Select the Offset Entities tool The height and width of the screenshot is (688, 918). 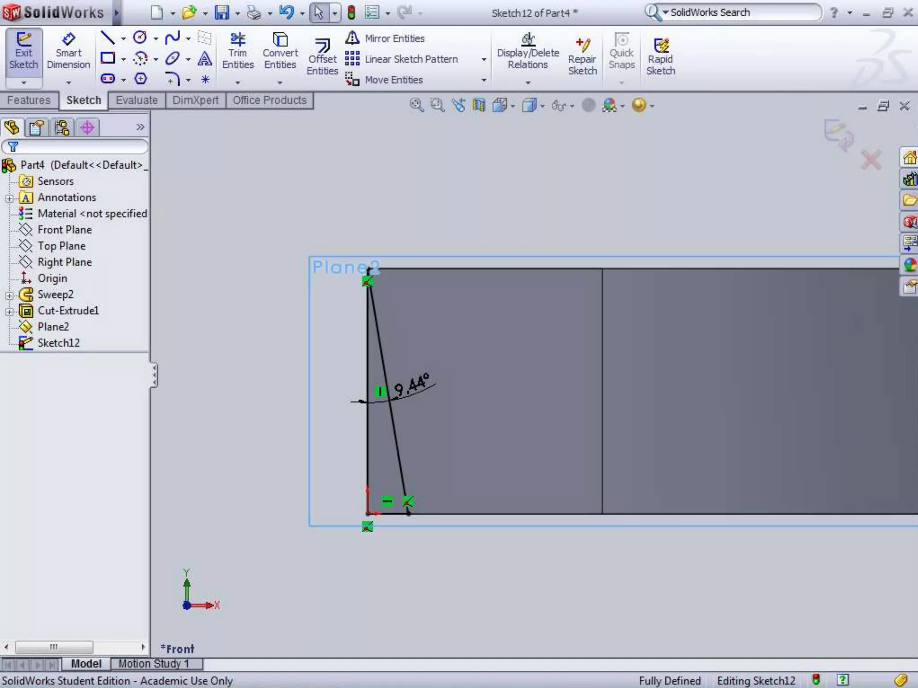coord(322,56)
